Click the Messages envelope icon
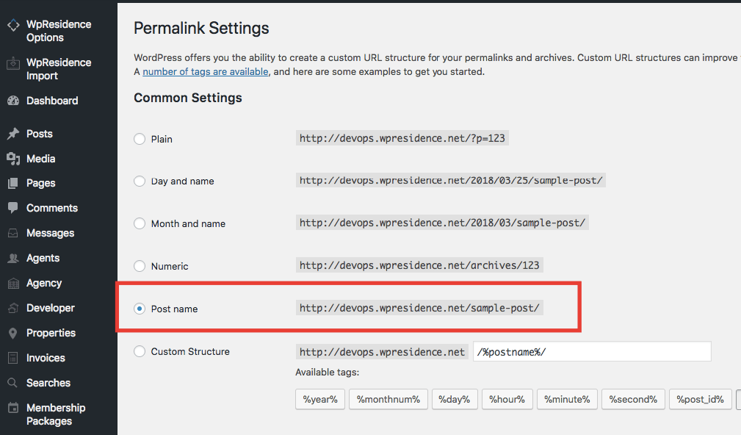Screen dimensions: 741x435 [x=15, y=233]
